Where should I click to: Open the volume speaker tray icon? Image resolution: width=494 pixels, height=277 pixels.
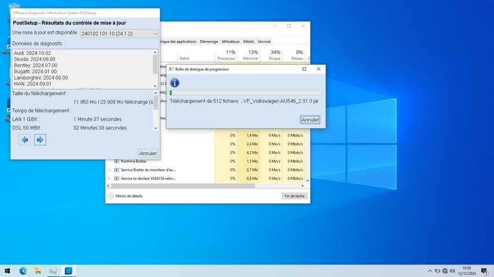click(x=452, y=271)
